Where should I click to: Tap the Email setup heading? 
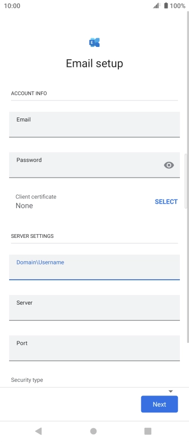tap(94, 63)
